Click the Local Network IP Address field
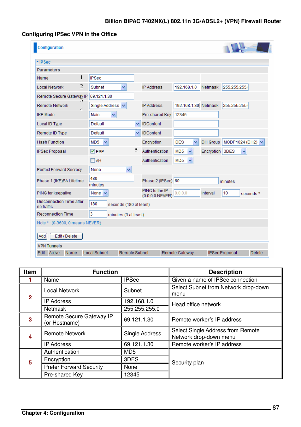This screenshot has height=427, width=301. click(187, 87)
